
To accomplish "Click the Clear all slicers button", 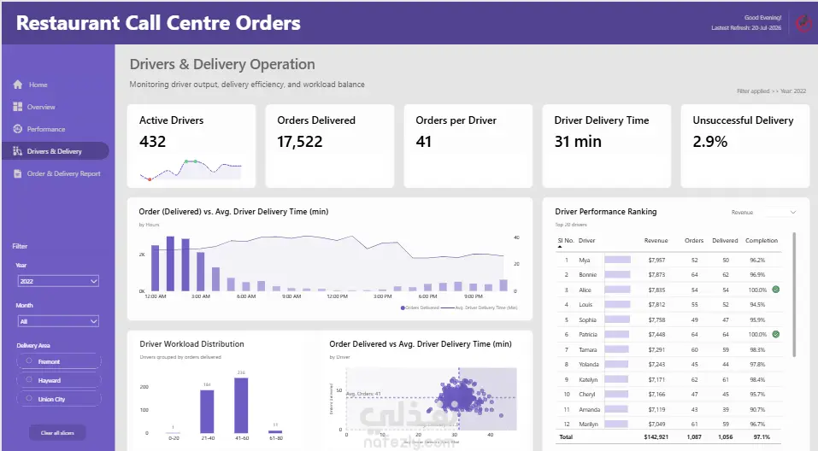I will pos(57,433).
